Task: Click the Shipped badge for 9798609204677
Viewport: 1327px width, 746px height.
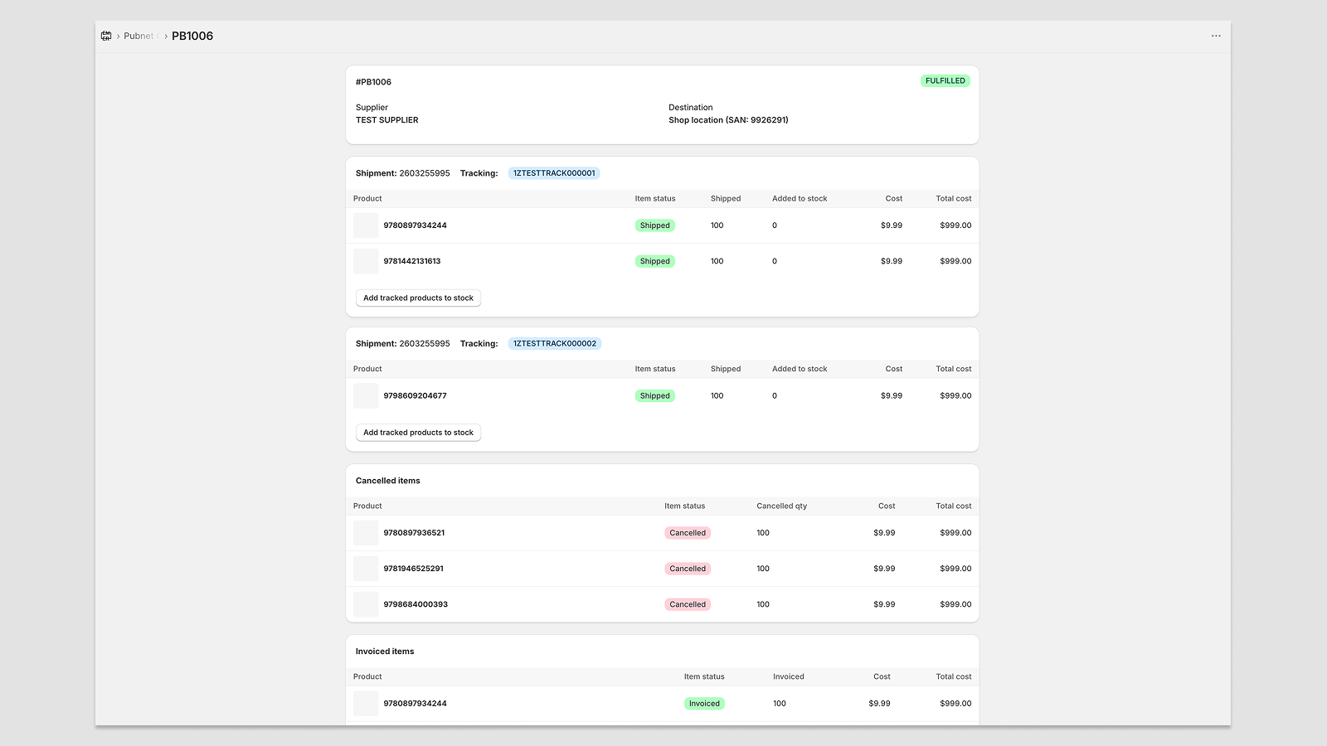Action: coord(655,396)
